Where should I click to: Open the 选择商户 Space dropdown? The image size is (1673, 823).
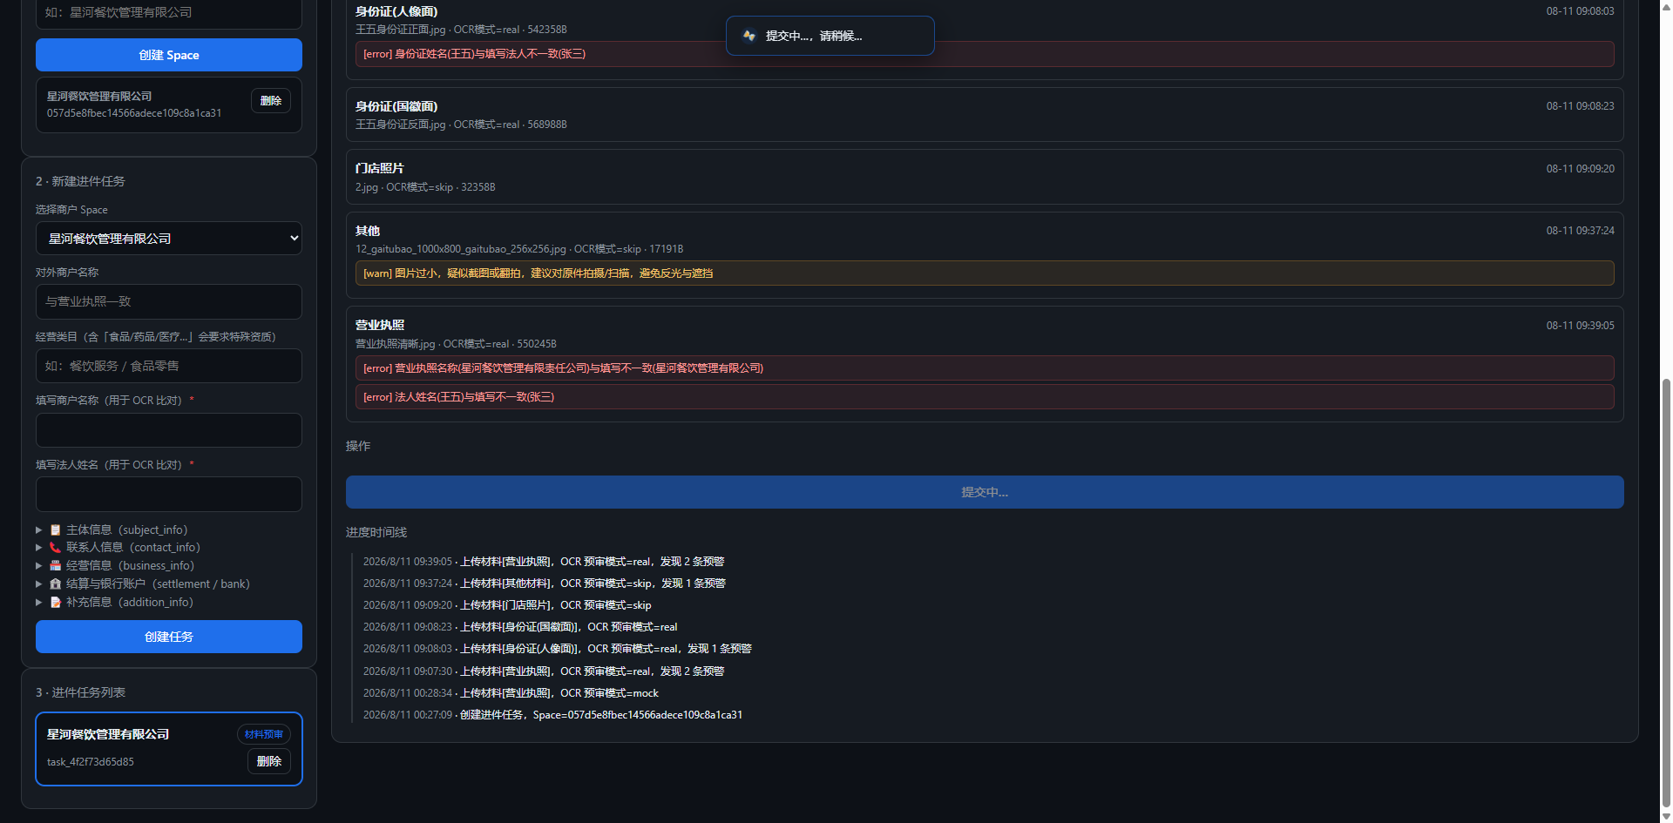(169, 239)
